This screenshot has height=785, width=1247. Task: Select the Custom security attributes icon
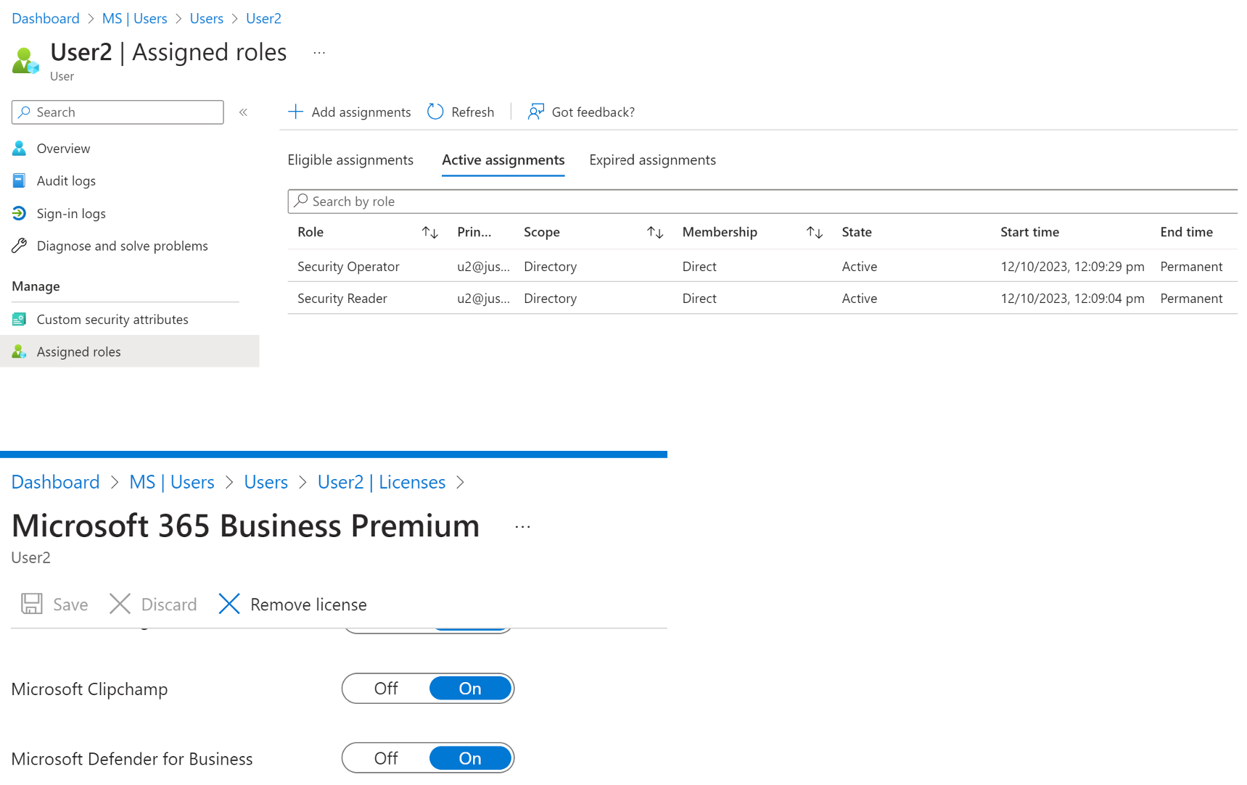pos(19,319)
